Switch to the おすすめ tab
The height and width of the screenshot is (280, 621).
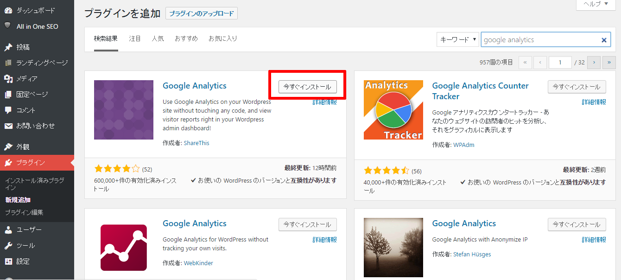186,38
